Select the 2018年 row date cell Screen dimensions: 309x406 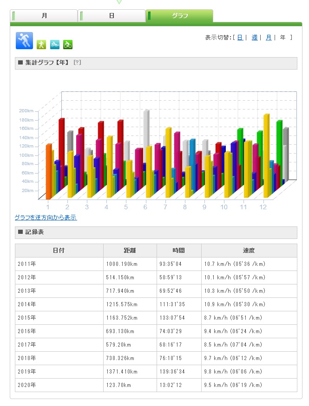[x=59, y=358]
